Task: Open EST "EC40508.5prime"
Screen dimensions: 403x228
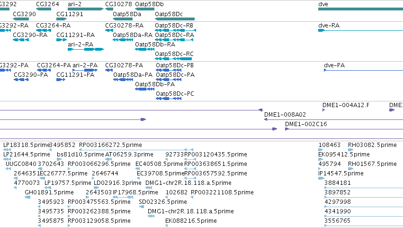Action: pyautogui.click(x=159, y=164)
